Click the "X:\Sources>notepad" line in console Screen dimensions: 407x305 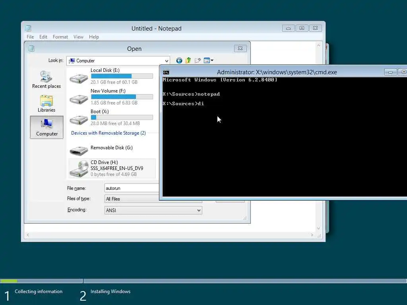click(x=191, y=94)
